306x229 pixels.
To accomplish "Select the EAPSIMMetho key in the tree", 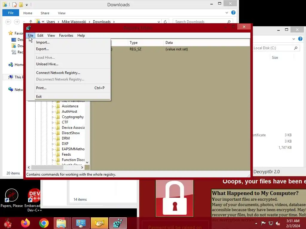I will pyautogui.click(x=73, y=149).
